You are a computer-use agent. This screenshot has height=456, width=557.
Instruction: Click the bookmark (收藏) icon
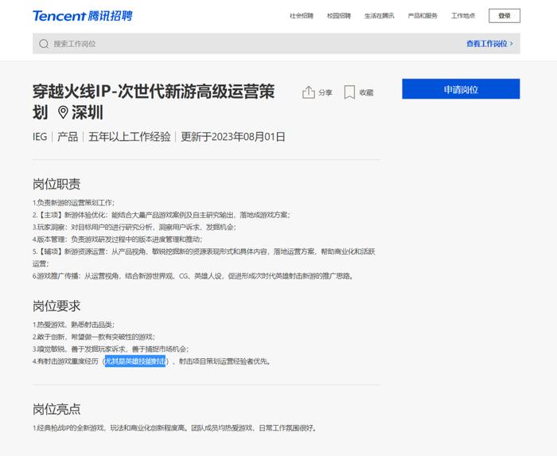pyautogui.click(x=349, y=92)
